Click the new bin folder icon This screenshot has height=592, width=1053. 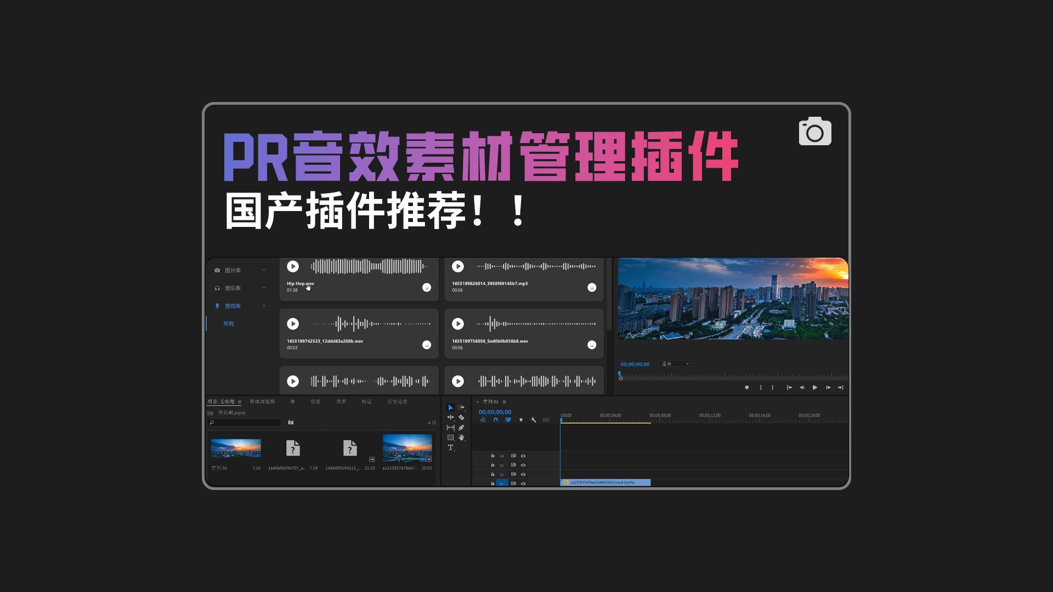click(291, 423)
